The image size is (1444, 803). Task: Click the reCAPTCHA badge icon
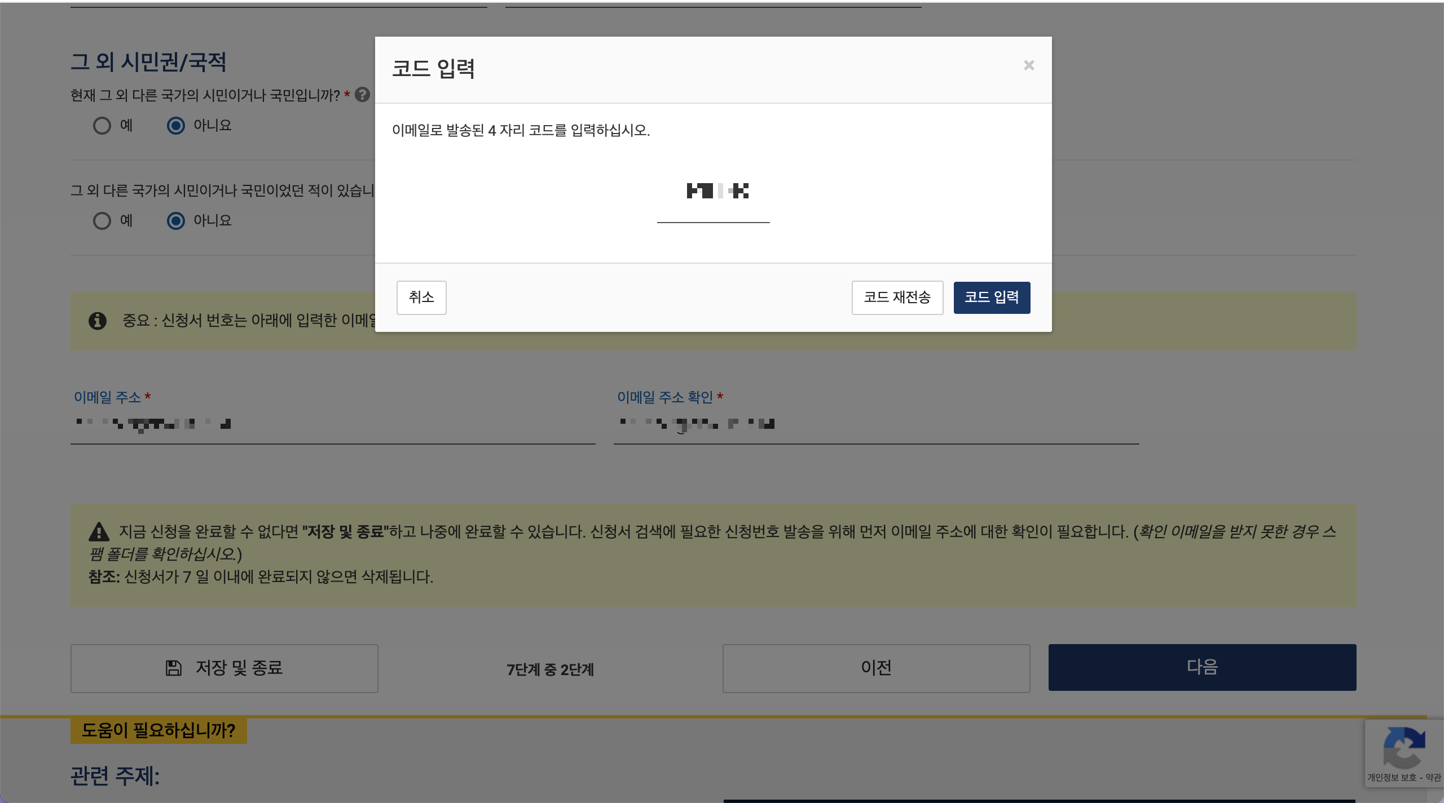tap(1404, 748)
